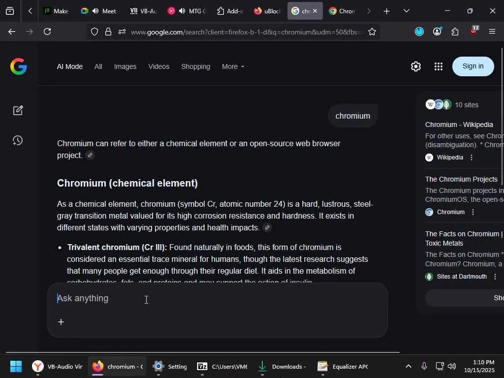Open source link icon after intro sentence
The height and width of the screenshot is (378, 504).
point(90,155)
